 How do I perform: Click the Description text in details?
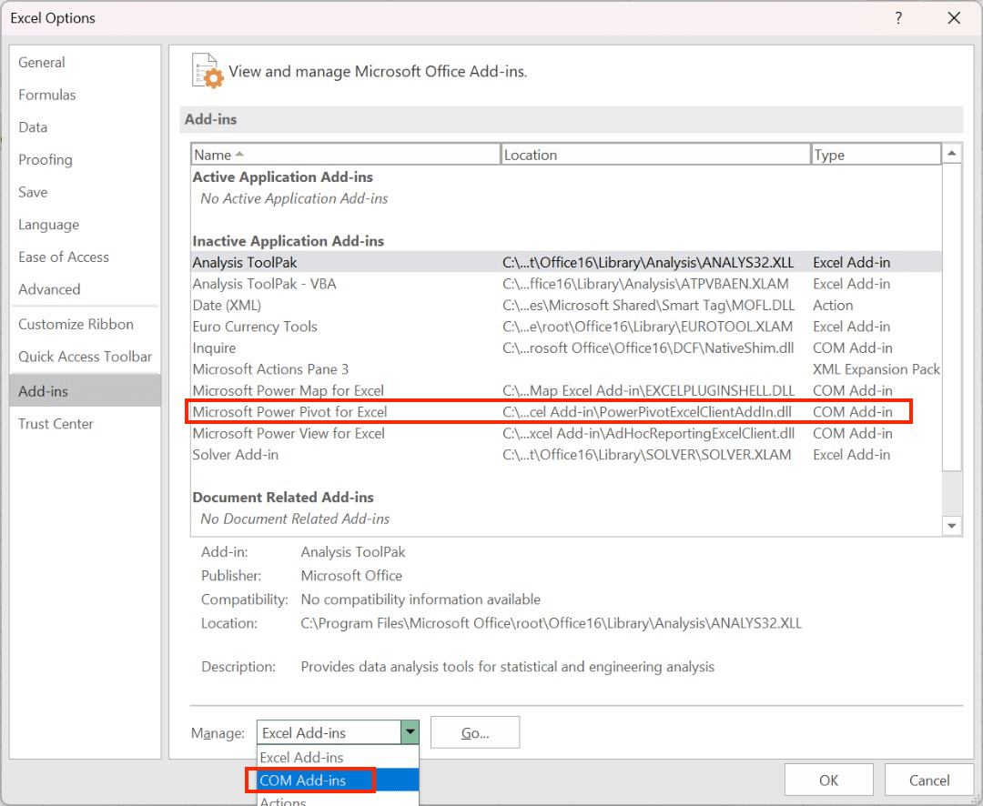point(507,666)
